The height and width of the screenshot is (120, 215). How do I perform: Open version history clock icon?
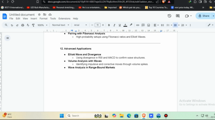tap(169, 16)
